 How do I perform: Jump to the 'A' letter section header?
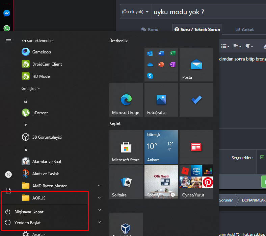(x=26, y=150)
